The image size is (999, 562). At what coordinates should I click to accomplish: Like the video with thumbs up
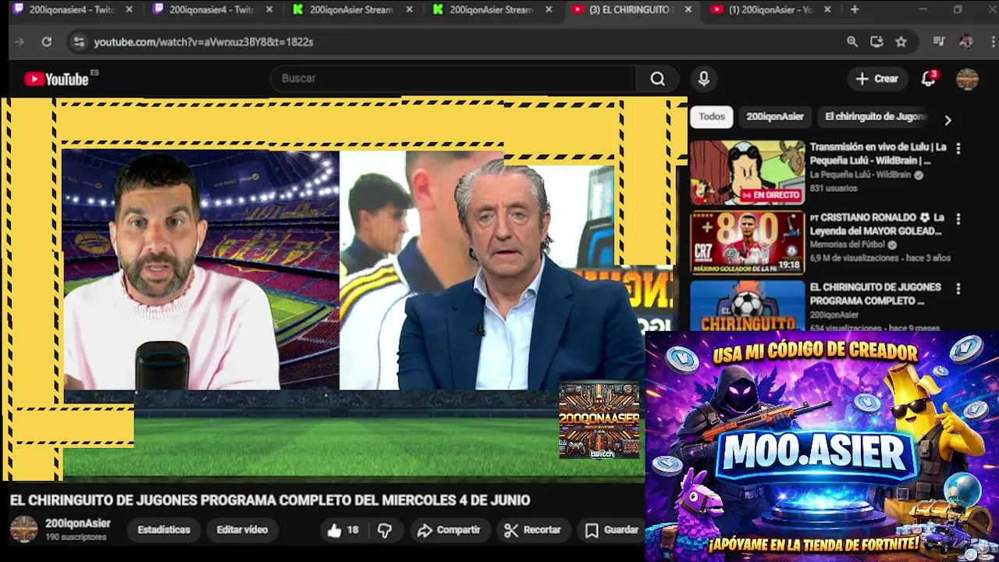tap(343, 530)
